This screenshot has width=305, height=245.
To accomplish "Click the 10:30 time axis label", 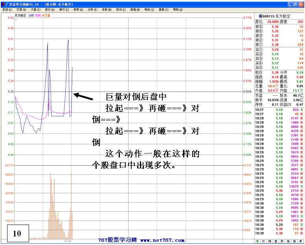I will click(x=67, y=241).
